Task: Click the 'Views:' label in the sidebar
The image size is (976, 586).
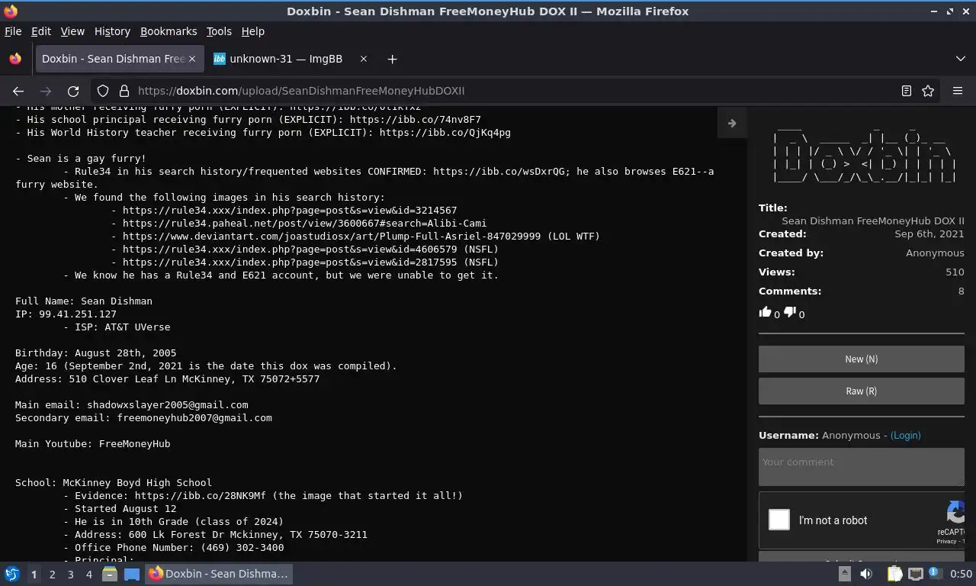Action: (777, 272)
